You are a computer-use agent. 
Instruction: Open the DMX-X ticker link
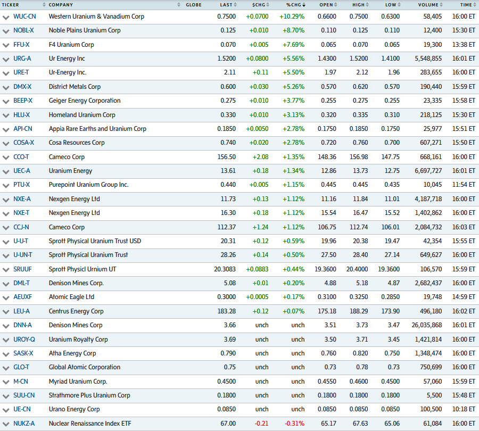(x=22, y=87)
